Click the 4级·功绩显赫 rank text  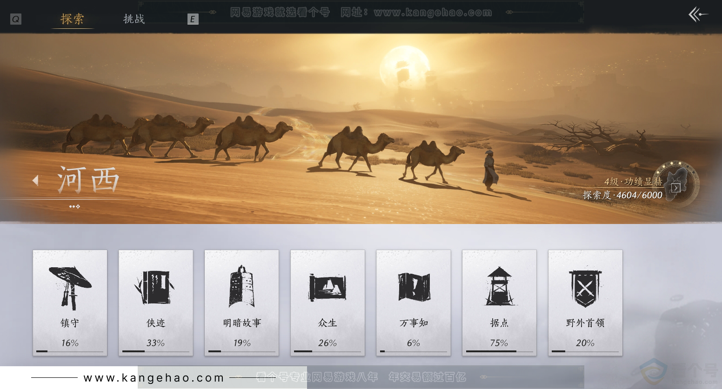pyautogui.click(x=633, y=182)
